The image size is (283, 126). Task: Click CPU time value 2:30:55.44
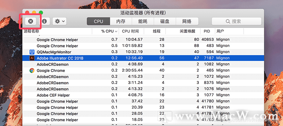132,71
